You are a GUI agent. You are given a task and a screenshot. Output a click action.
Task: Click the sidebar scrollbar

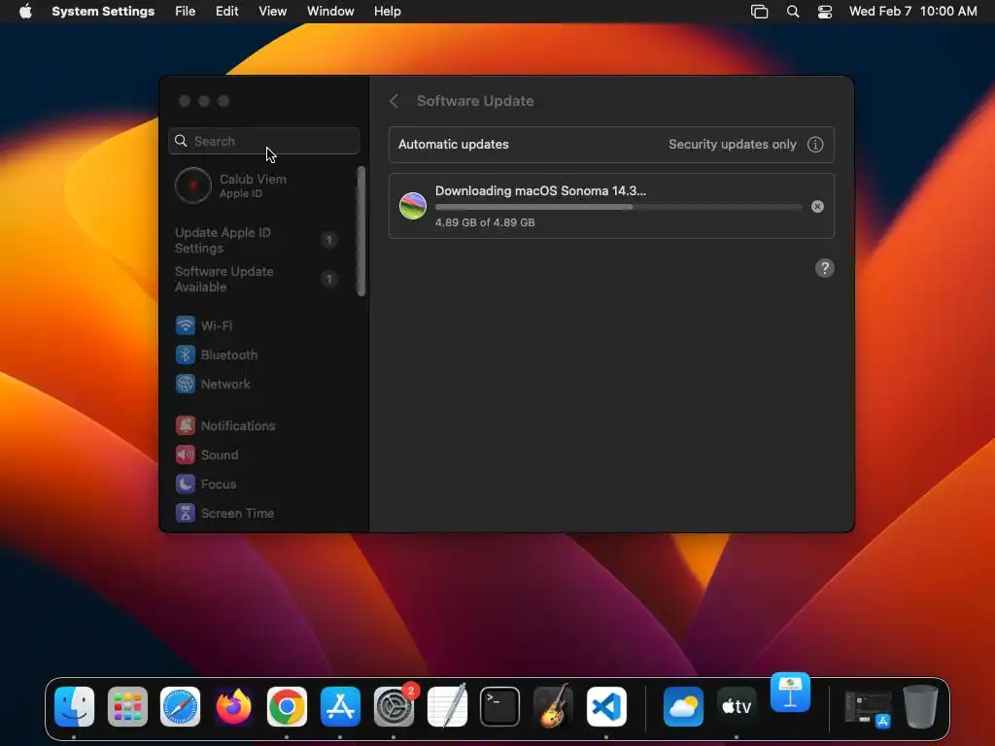point(361,231)
